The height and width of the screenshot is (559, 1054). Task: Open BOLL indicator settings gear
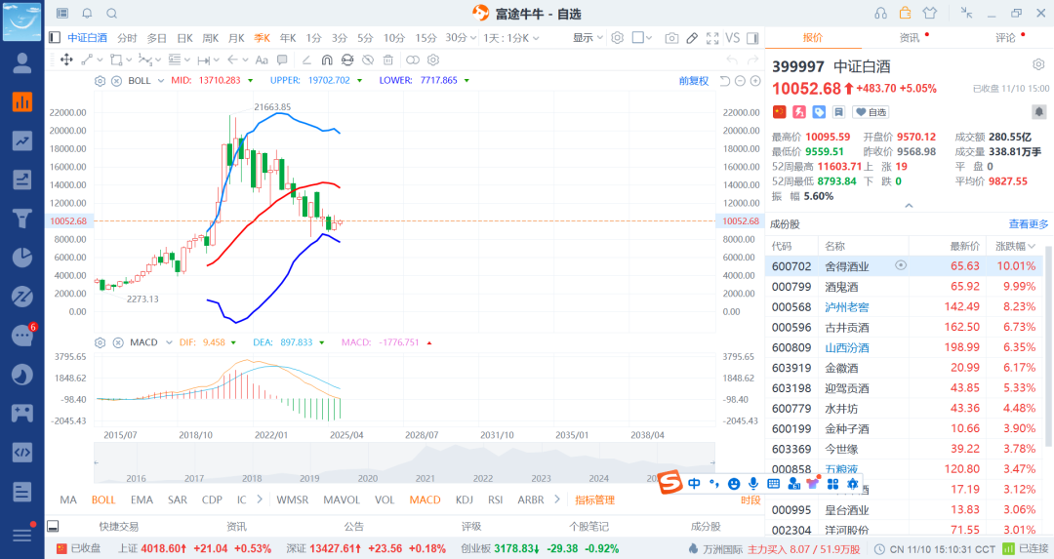[x=101, y=81]
